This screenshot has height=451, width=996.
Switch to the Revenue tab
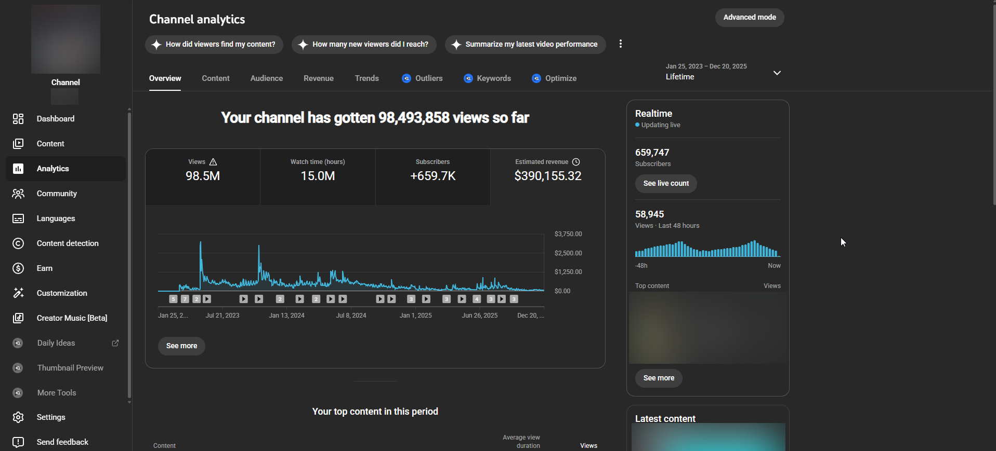click(x=318, y=78)
